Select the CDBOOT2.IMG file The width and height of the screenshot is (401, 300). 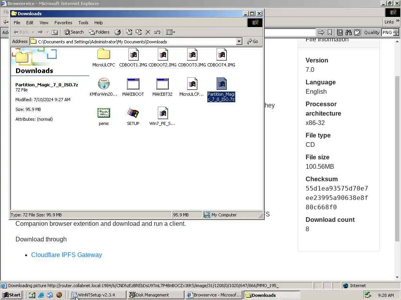coord(163,58)
